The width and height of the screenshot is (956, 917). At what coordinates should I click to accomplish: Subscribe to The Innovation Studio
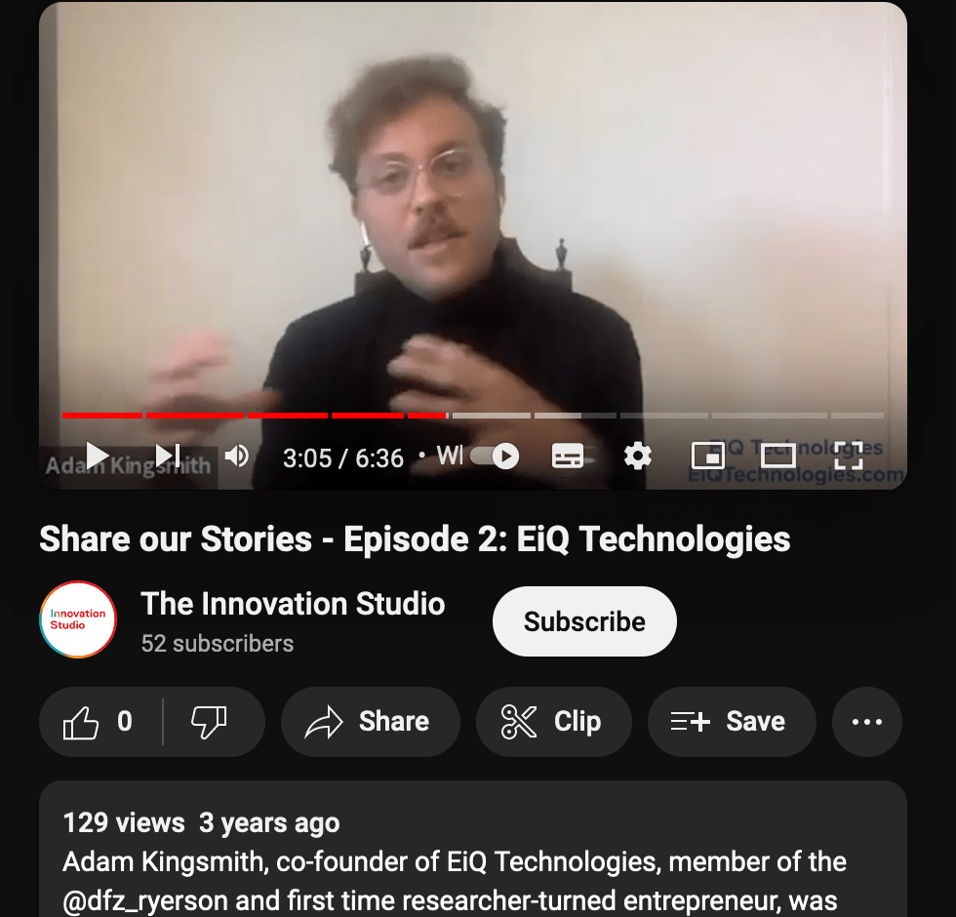(584, 621)
